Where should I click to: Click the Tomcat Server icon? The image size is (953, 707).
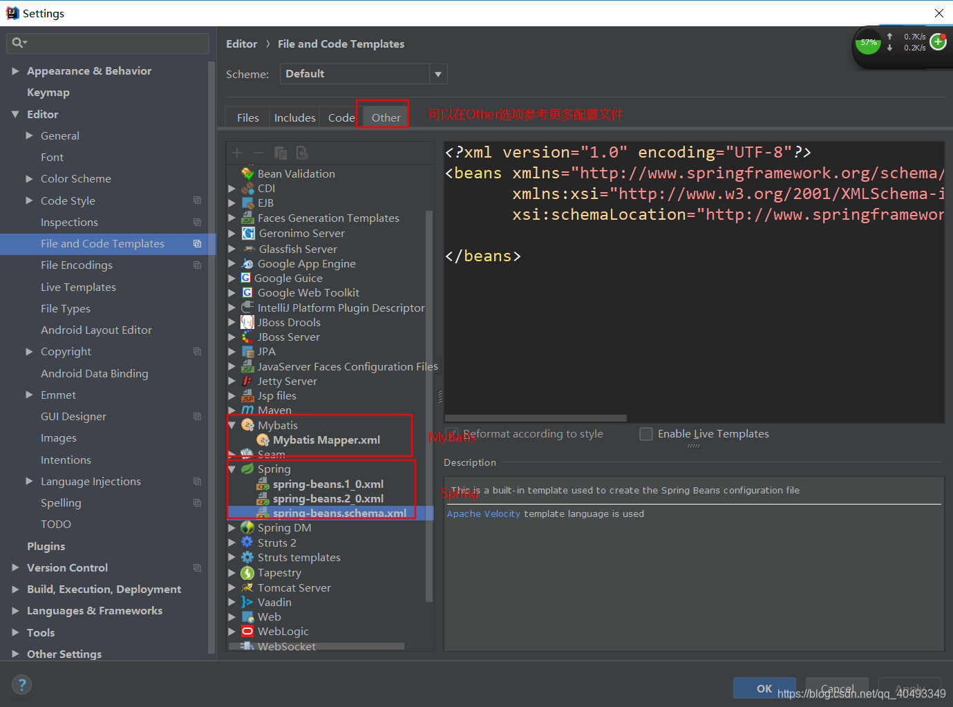[247, 587]
